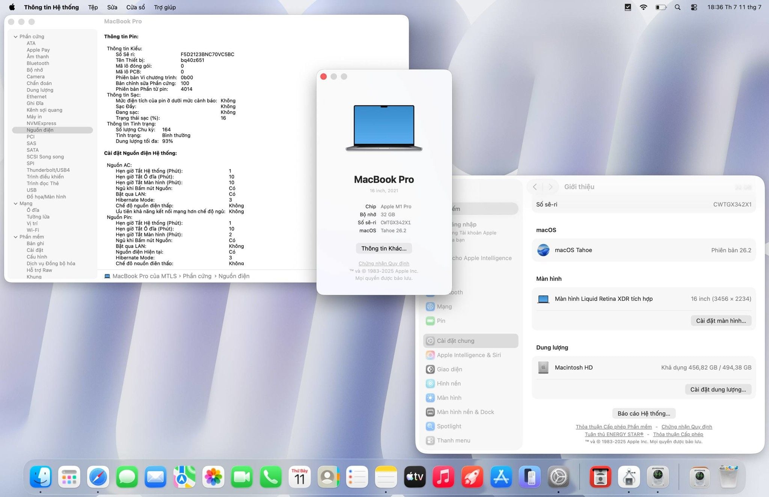Open Apple Intelligence & Siri settings
The width and height of the screenshot is (769, 497).
click(471, 355)
